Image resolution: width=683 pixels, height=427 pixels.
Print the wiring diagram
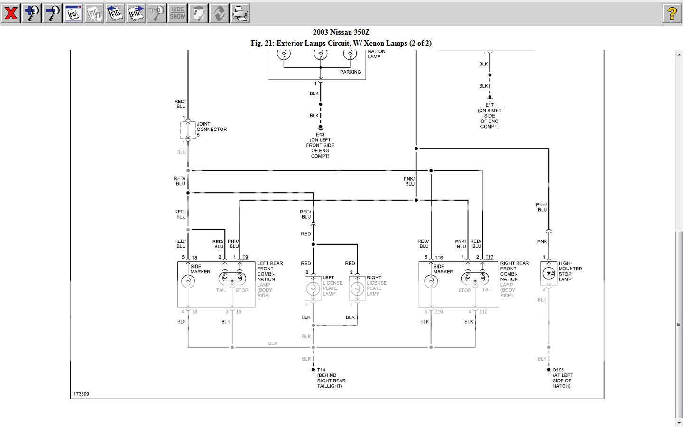pyautogui.click(x=240, y=13)
